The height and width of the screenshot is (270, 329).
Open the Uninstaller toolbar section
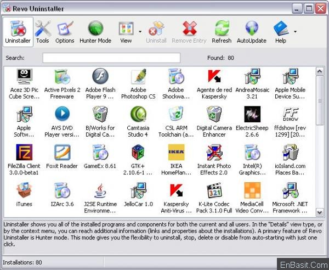18,32
